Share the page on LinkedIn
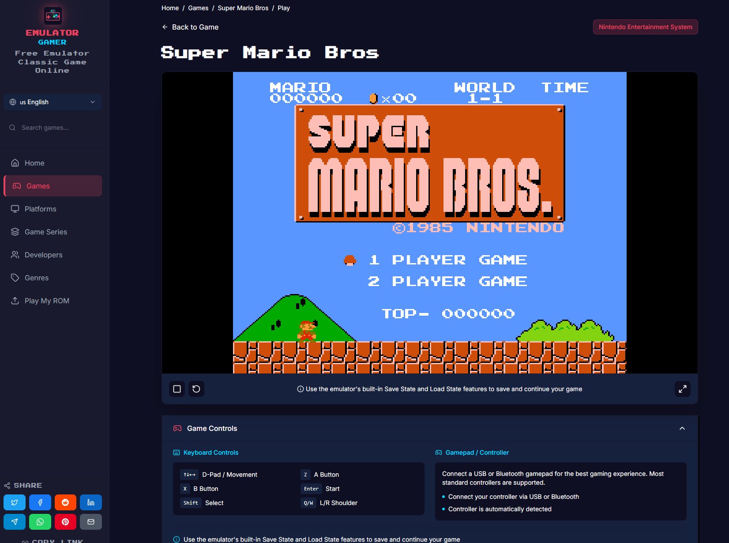Viewport: 729px width, 543px height. (x=91, y=502)
